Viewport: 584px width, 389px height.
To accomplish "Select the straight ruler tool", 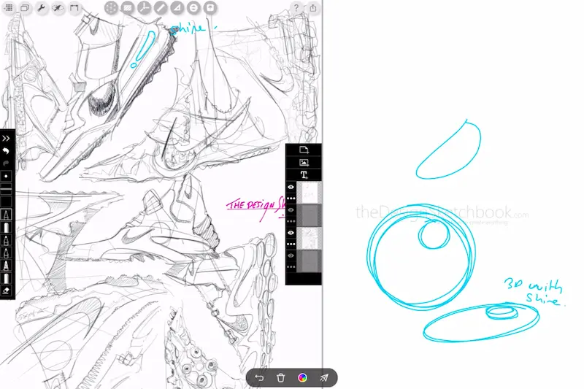I will 160,8.
